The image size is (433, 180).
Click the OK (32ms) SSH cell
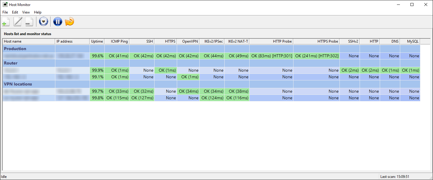pos(142,91)
